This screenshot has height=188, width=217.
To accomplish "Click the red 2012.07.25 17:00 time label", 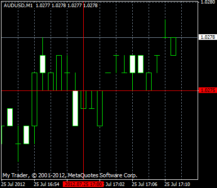I will tap(83, 184).
